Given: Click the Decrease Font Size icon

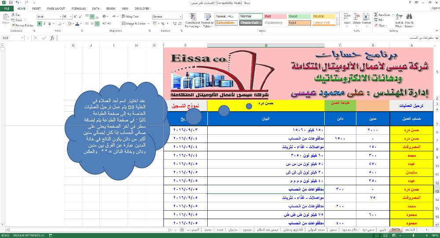Looking at the screenshot, I should coord(80,17).
